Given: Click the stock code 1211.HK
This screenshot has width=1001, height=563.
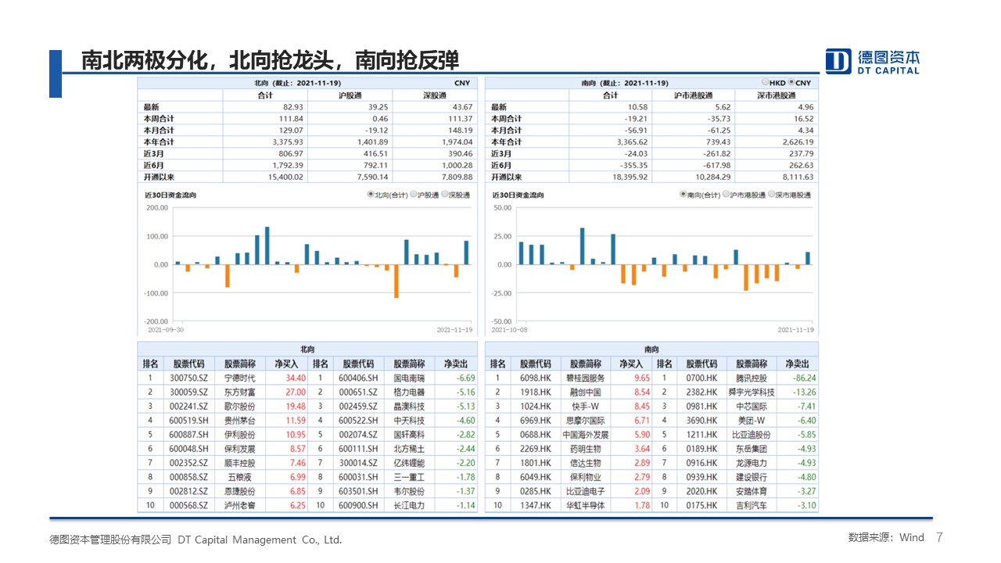Looking at the screenshot, I should coord(701,435).
